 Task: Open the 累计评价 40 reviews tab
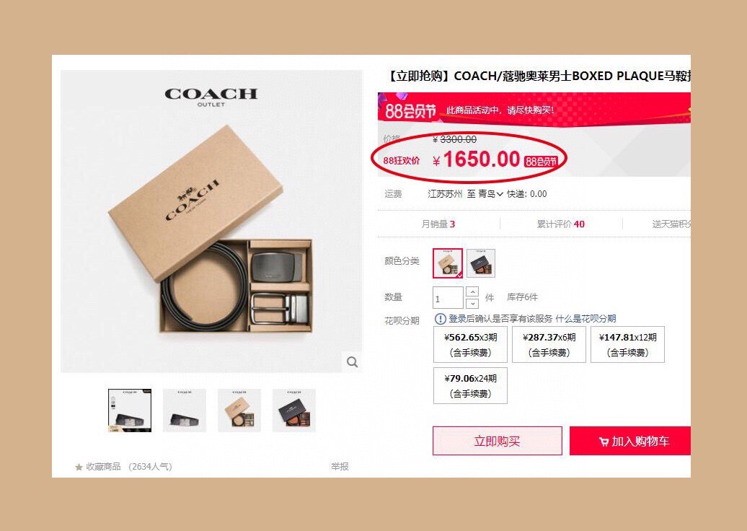click(x=561, y=224)
